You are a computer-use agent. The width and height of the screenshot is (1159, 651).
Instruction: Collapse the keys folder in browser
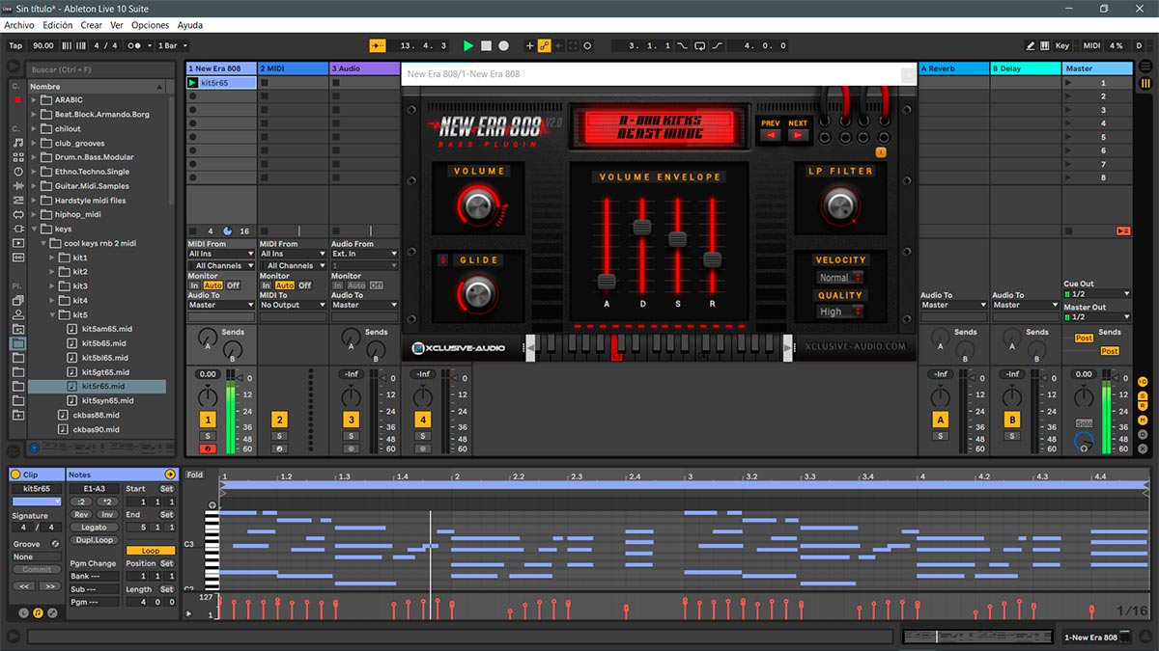34,229
